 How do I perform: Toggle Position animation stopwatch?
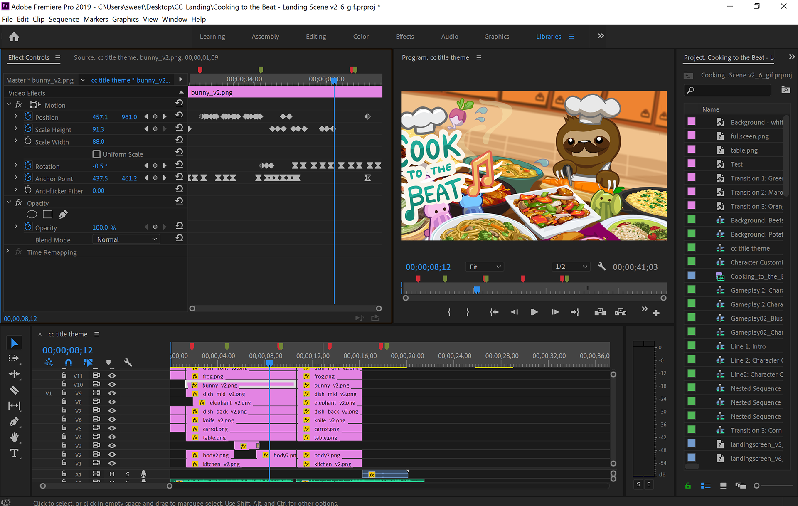28,116
